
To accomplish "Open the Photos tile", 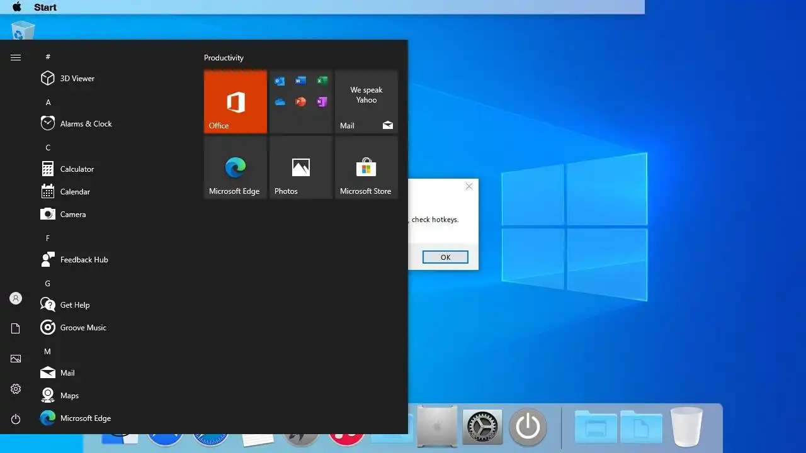I will [301, 167].
